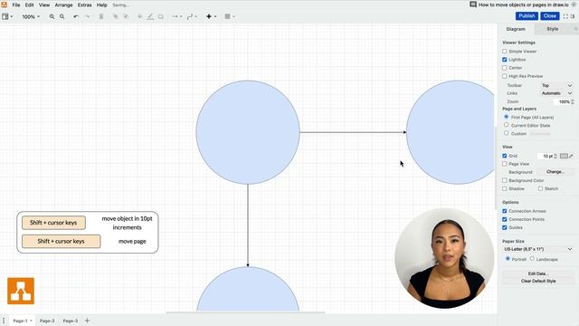The height and width of the screenshot is (326, 579).
Task: Select the Custom radio option
Action: coord(507,133)
